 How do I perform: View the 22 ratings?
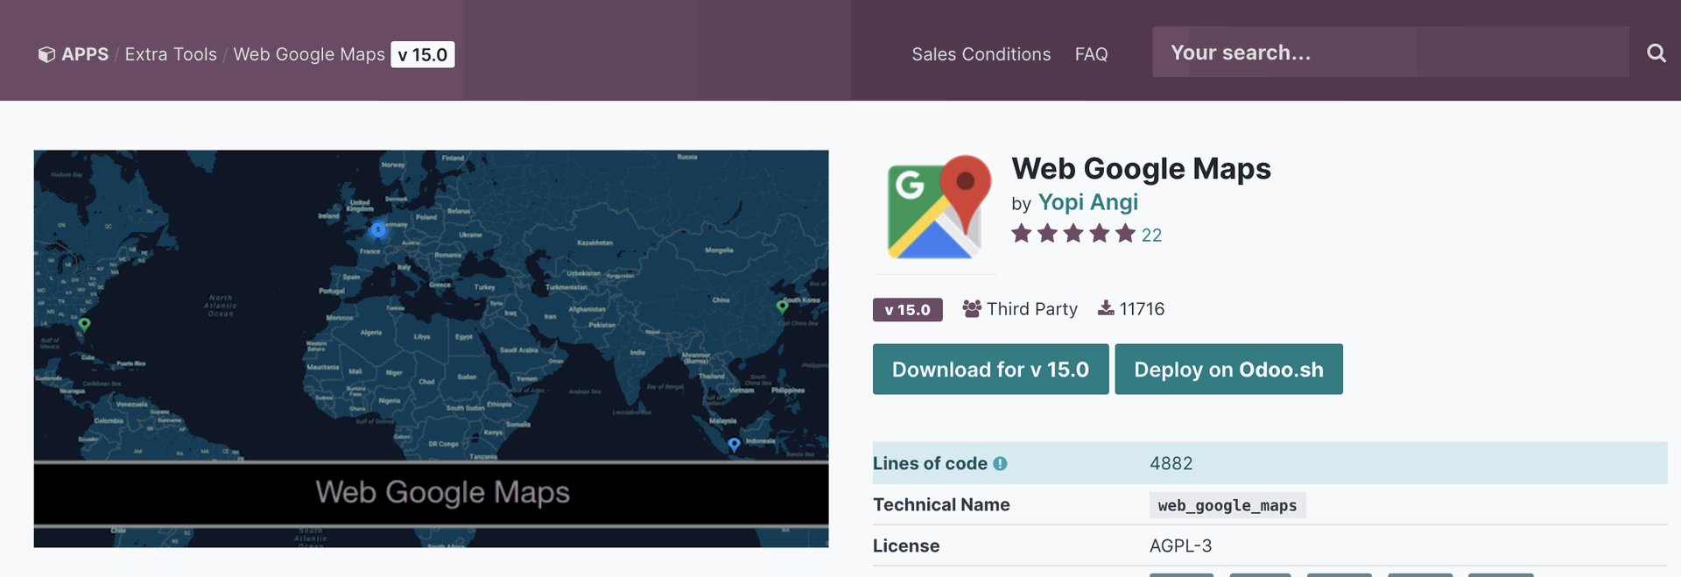[1151, 235]
